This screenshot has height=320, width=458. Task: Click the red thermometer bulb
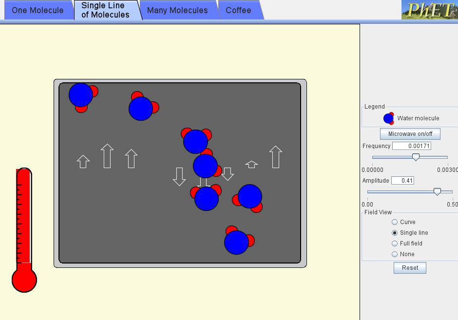point(24,279)
